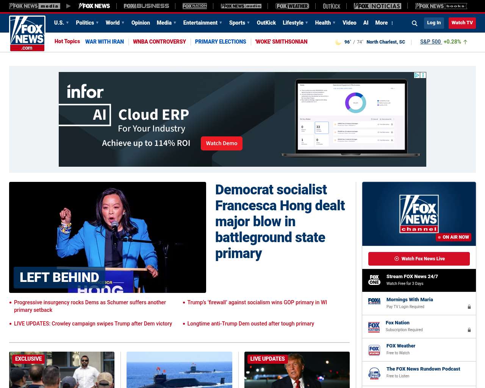The height and width of the screenshot is (388, 485).
Task: Select the PRIMARY ELECTIONS hot topic
Action: (221, 42)
